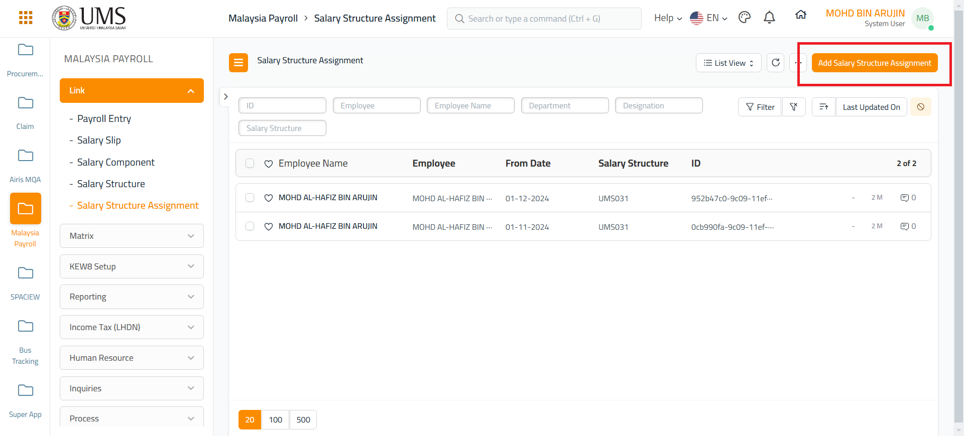Toggle sidebar with orange hamburger button
Viewport: 964px width, 436px height.
(238, 63)
